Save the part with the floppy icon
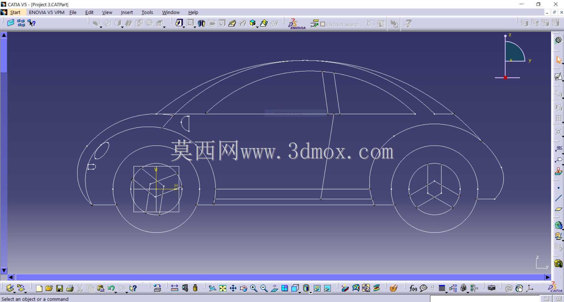 59,288
